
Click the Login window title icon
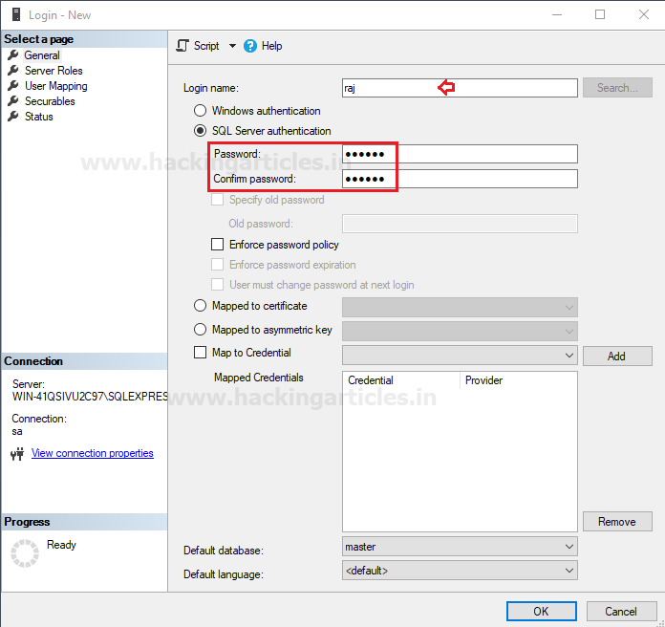coord(16,15)
